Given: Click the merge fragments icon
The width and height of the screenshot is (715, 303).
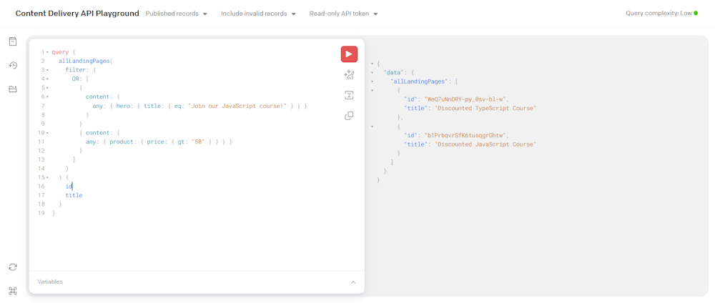Looking at the screenshot, I should pyautogui.click(x=349, y=95).
